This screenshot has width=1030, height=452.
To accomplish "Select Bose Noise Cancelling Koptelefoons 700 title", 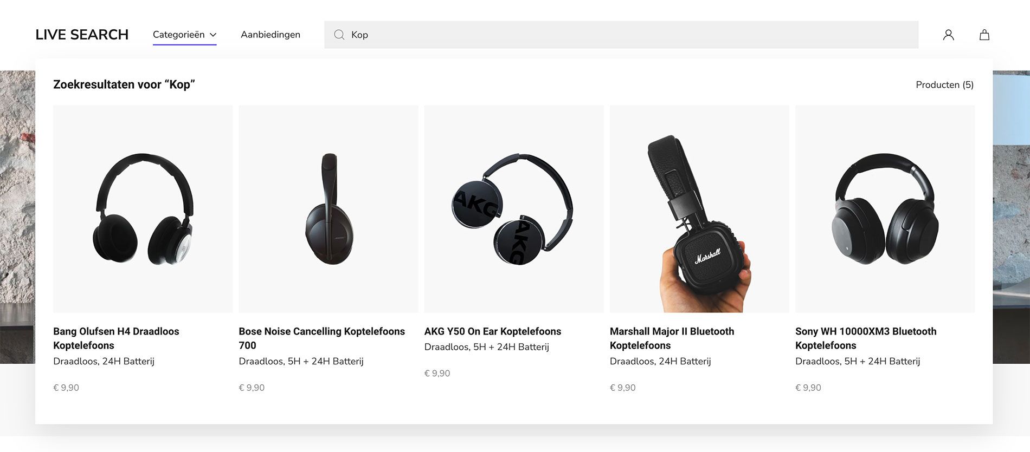I will 322,338.
